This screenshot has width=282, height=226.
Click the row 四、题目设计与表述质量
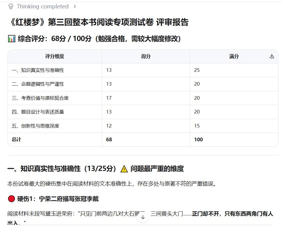click(x=143, y=112)
